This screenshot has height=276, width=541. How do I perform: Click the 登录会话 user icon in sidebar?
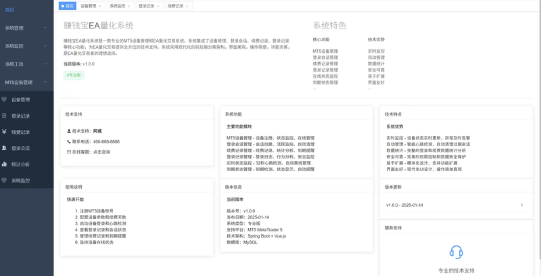tap(5, 148)
